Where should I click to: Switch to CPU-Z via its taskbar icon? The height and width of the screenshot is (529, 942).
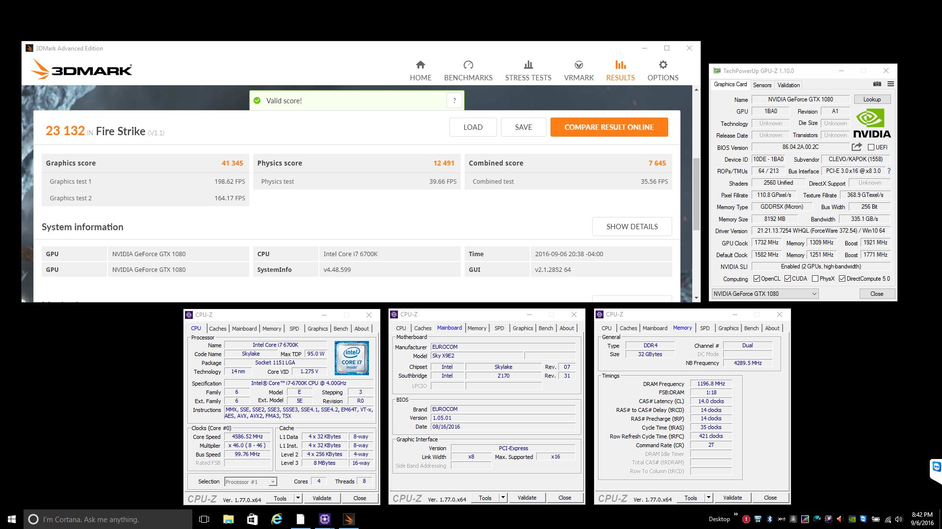(x=324, y=519)
